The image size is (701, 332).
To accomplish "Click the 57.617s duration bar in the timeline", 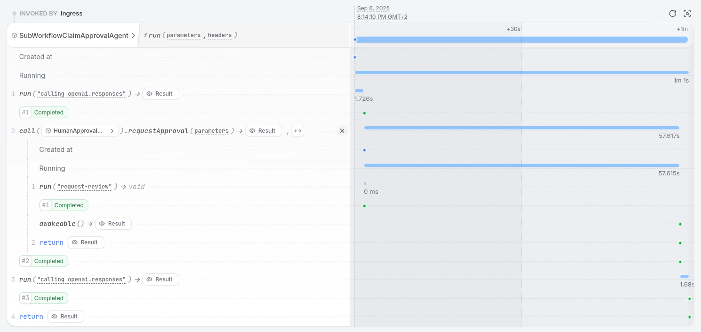I will pyautogui.click(x=522, y=128).
